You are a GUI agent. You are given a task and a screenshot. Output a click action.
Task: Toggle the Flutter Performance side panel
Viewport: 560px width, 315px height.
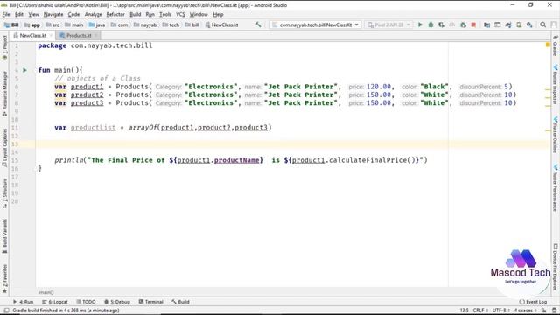pos(556,188)
